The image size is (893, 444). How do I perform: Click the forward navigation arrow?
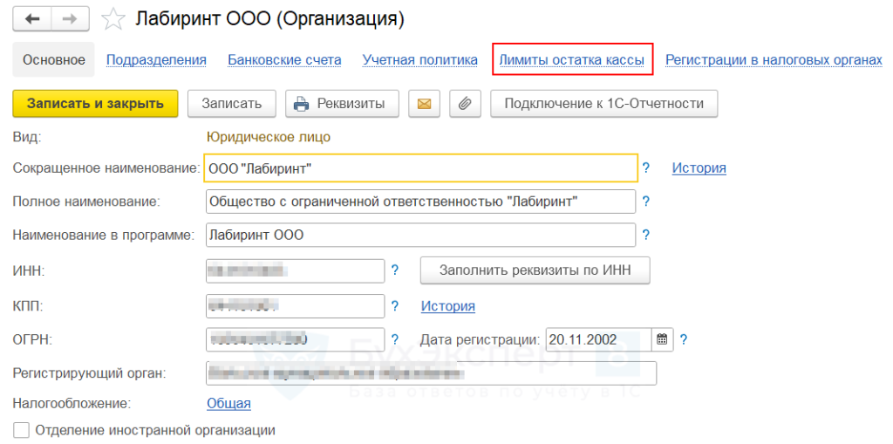pyautogui.click(x=72, y=18)
